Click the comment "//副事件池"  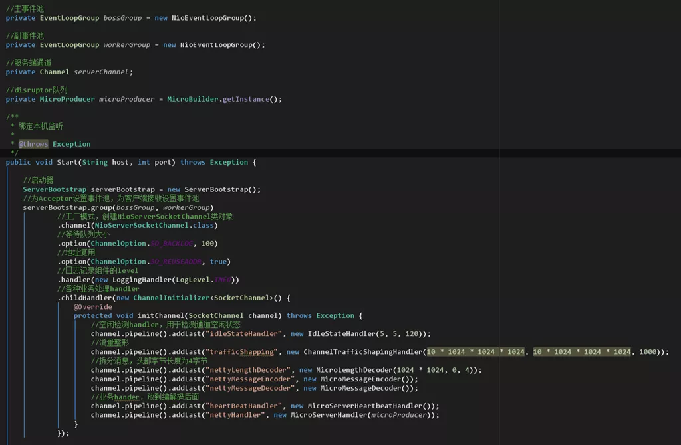[25, 36]
